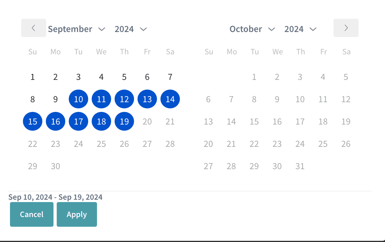Go to previous month using left arrow
This screenshot has width=385, height=242.
pos(34,28)
